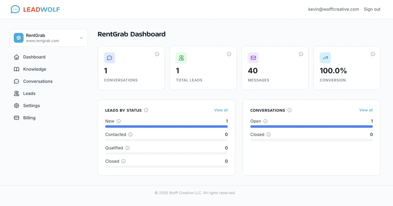Click the Leads people icon in sidebar
Screen dimensions: 393x206
coord(17,94)
